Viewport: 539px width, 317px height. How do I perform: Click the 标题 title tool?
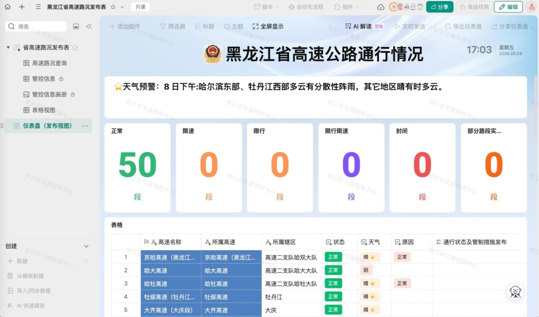(x=204, y=26)
